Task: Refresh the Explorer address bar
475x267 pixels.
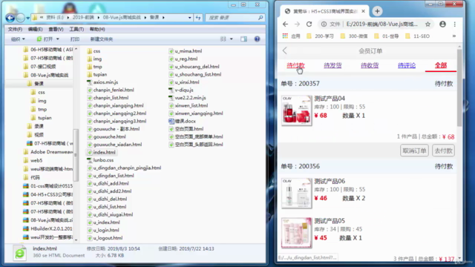Action: (198, 18)
